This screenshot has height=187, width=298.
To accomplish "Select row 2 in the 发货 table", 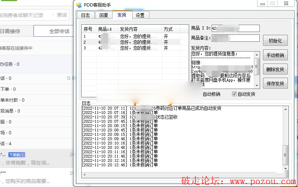I will point(131,42).
